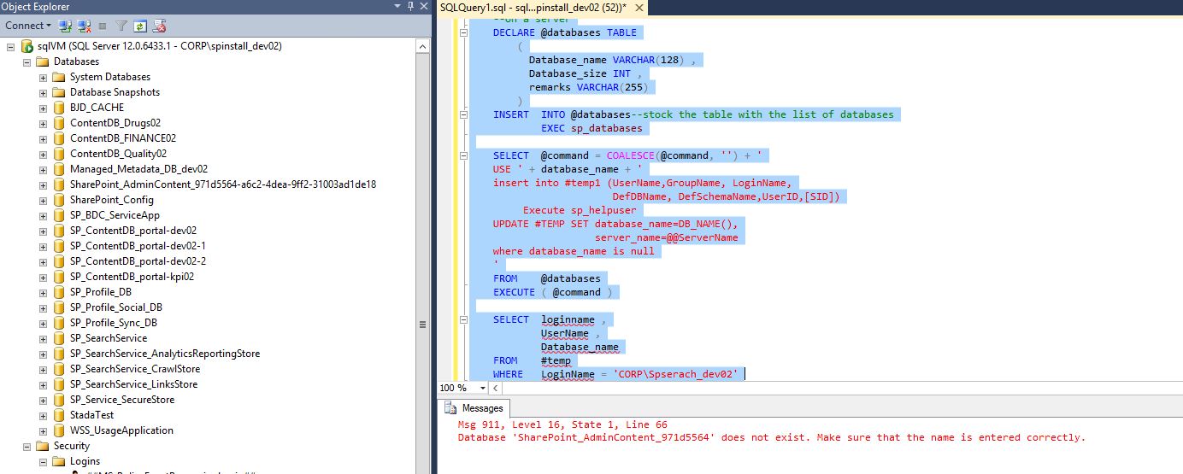This screenshot has height=474, width=1183.
Task: Click the Object Explorer scroll up arrow
Action: pyautogui.click(x=422, y=46)
